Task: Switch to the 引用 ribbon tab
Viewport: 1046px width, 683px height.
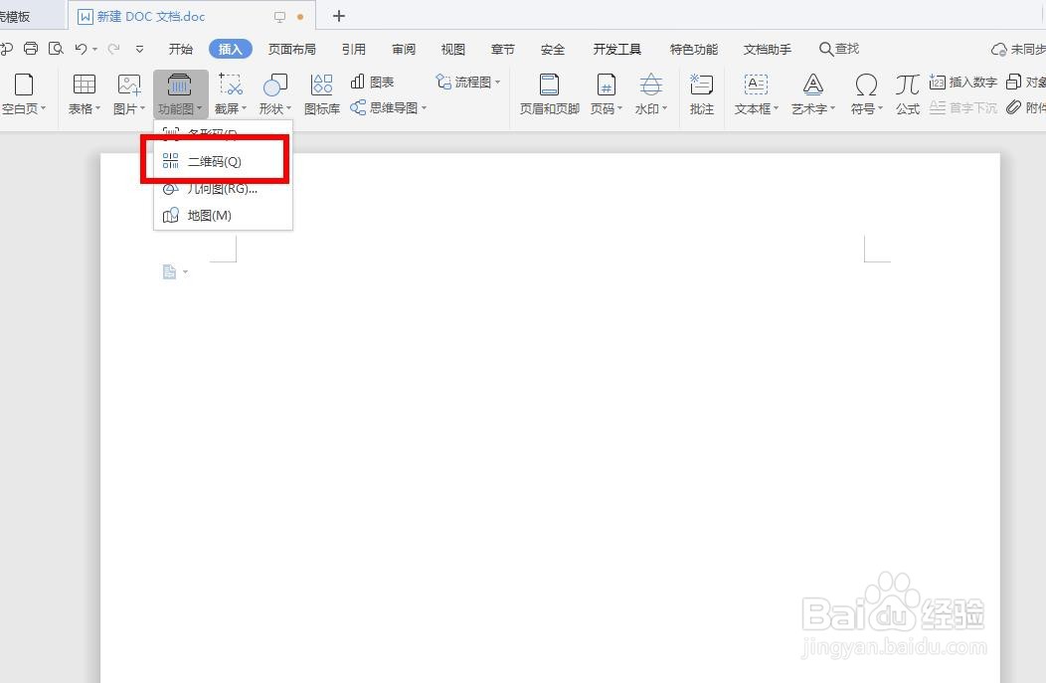Action: 354,49
